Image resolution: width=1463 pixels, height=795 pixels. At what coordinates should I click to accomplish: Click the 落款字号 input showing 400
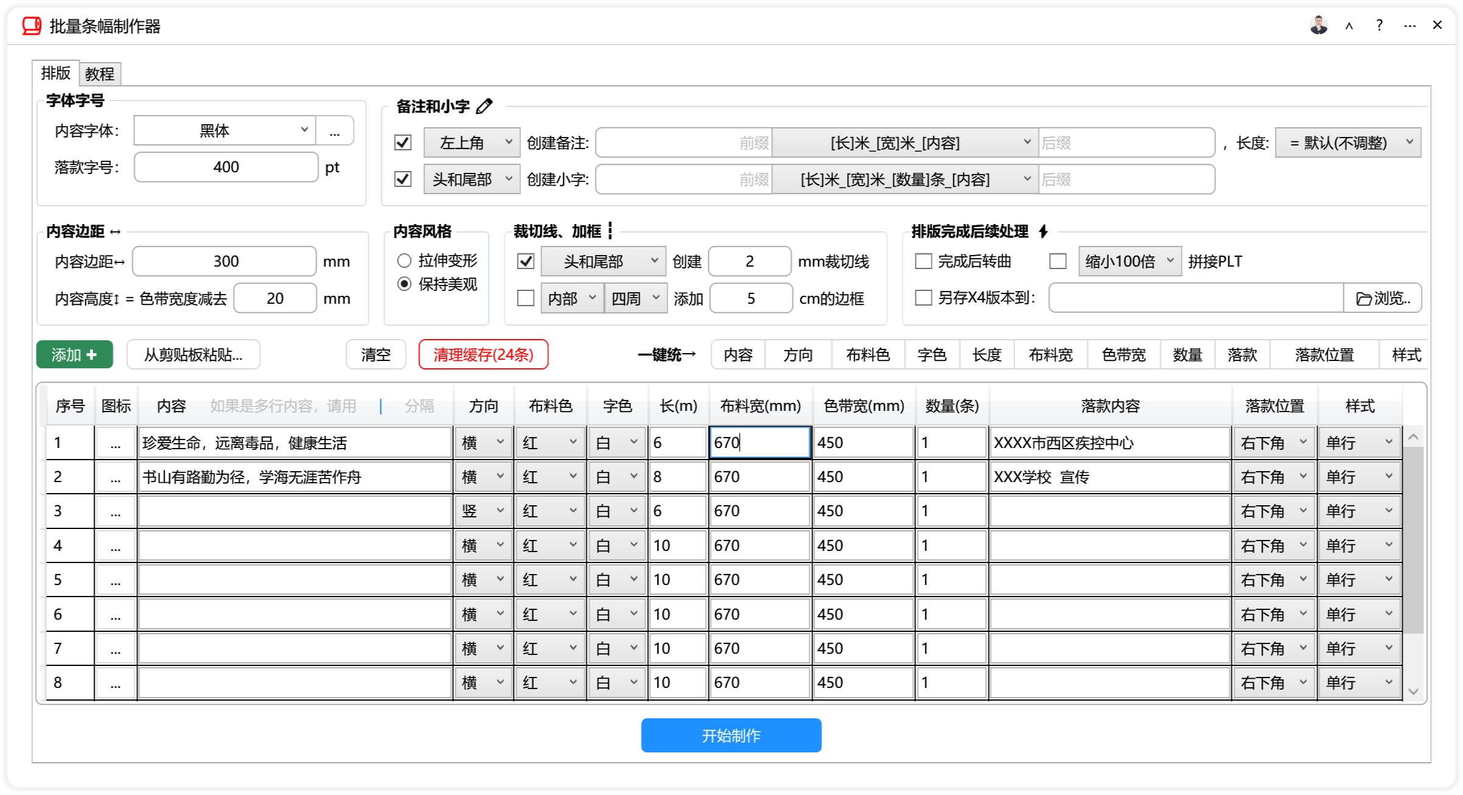point(225,167)
